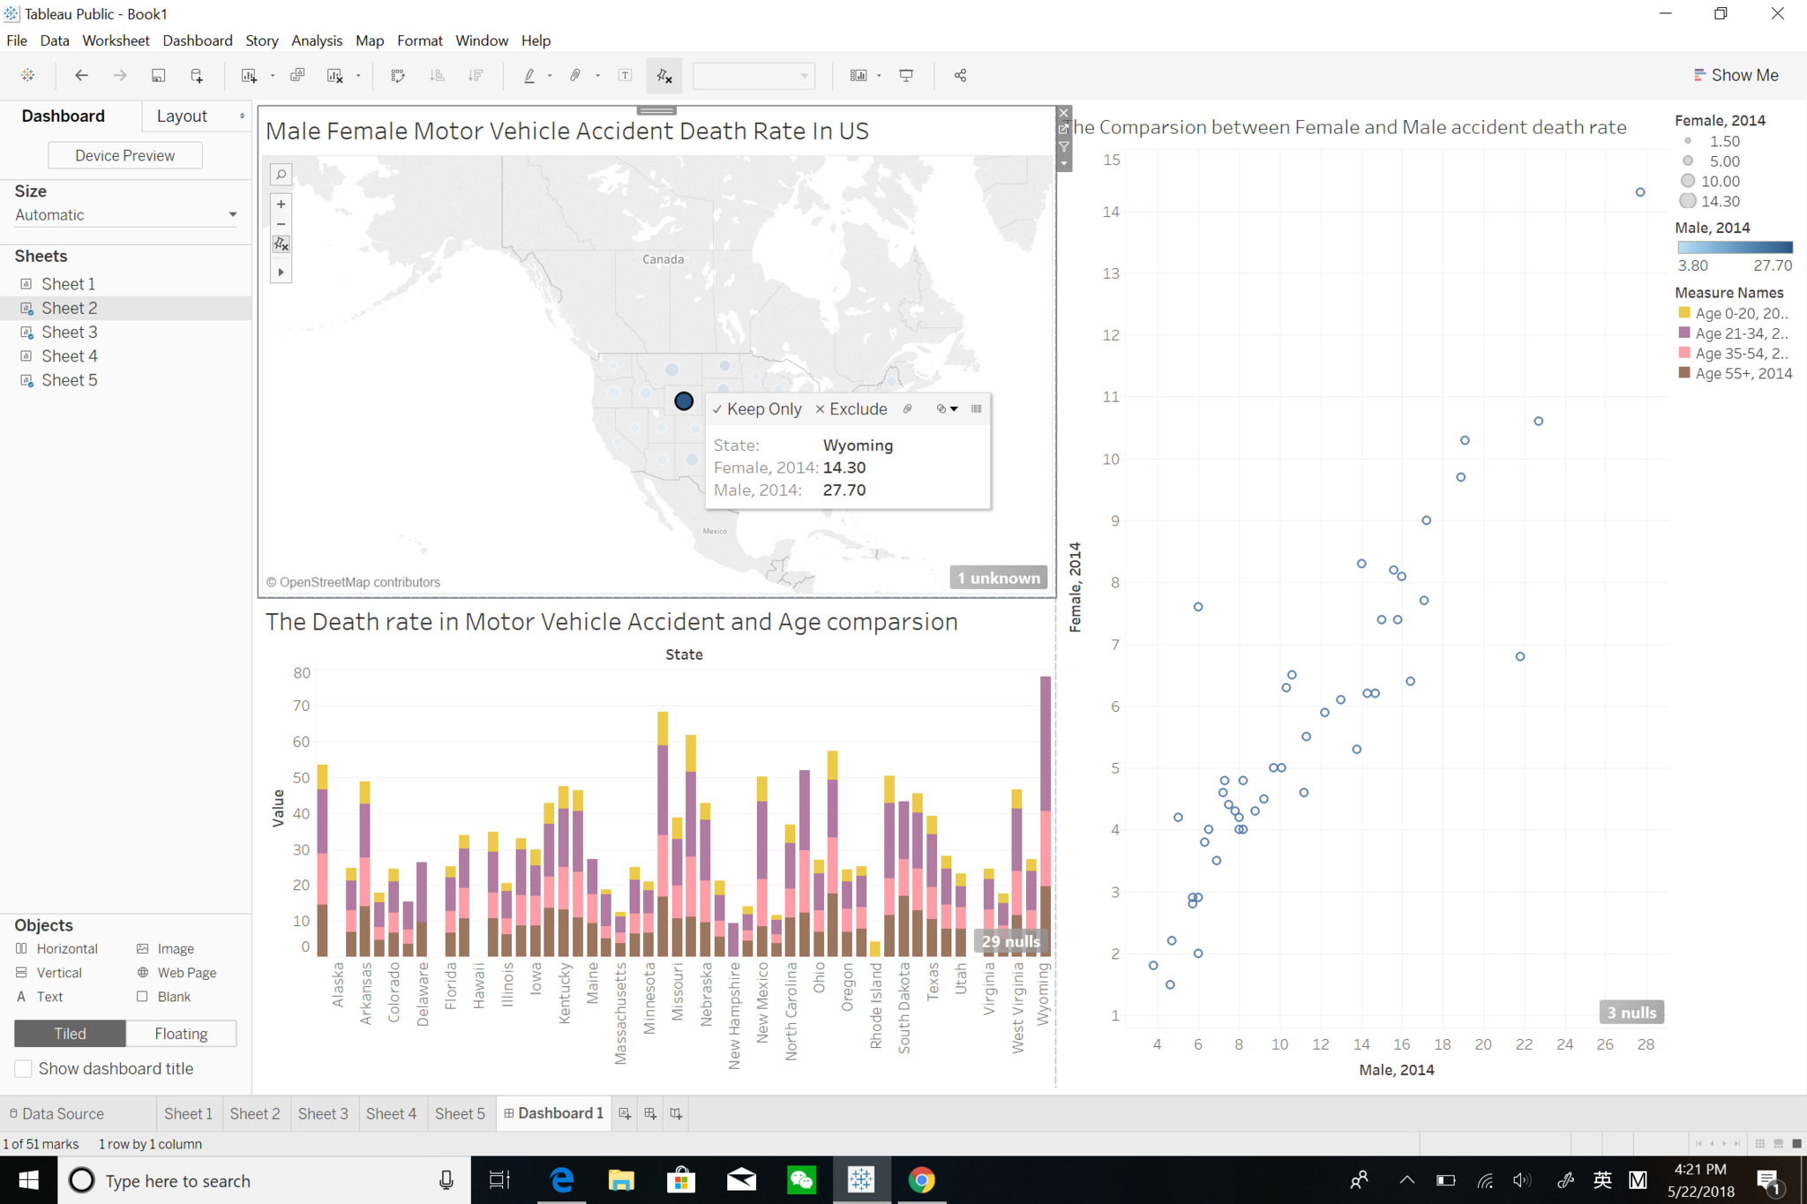Viewport: 1807px width, 1204px height.
Task: Click the save workbook icon
Action: point(158,76)
